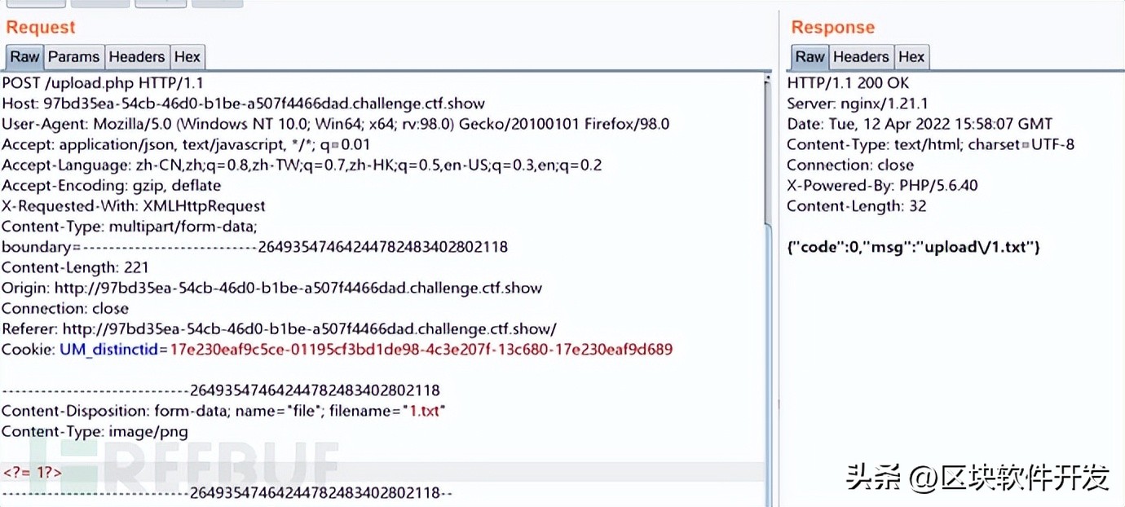Click the response Connection: close line
Viewport: 1125px width, 507px height.
point(850,165)
